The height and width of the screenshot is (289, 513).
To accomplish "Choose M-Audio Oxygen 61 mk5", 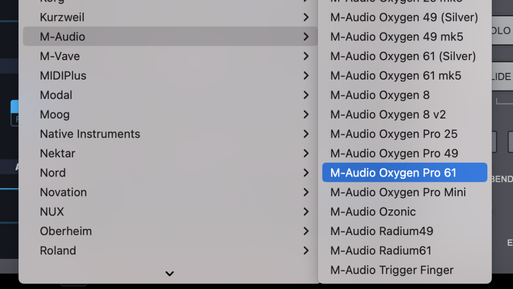I will [396, 75].
